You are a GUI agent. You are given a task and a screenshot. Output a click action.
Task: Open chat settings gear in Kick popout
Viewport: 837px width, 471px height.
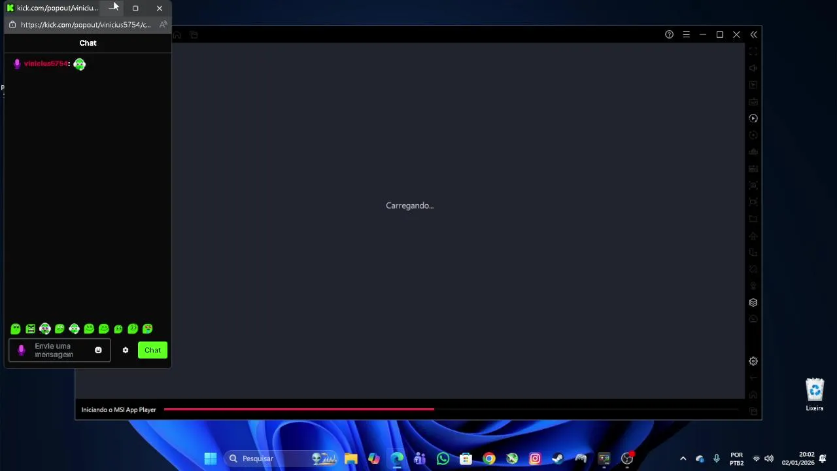pyautogui.click(x=126, y=350)
